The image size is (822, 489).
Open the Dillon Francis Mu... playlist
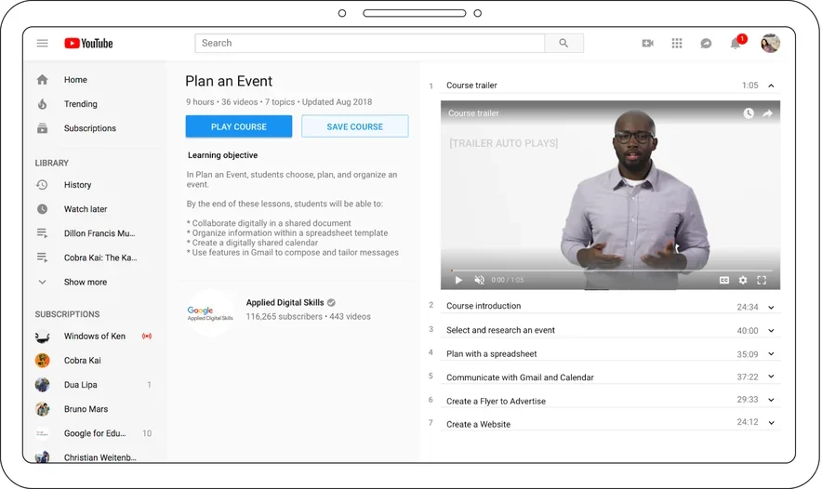tap(99, 233)
